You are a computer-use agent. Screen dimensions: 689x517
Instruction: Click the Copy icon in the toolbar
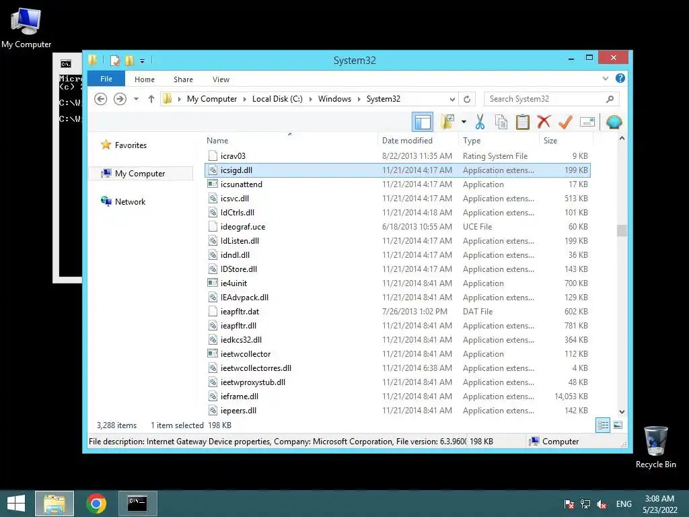pyautogui.click(x=501, y=122)
